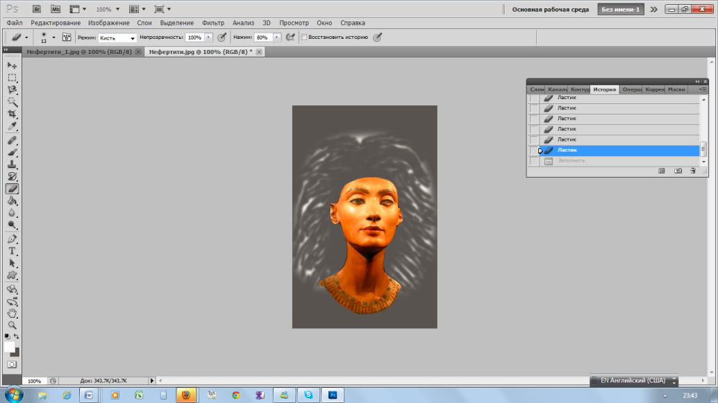This screenshot has width=718, height=403.
Task: Toggle tablet pressure for size
Action: click(x=377, y=37)
